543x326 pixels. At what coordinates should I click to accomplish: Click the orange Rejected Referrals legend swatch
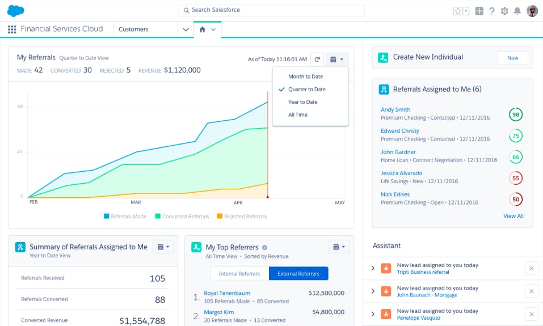[220, 217]
